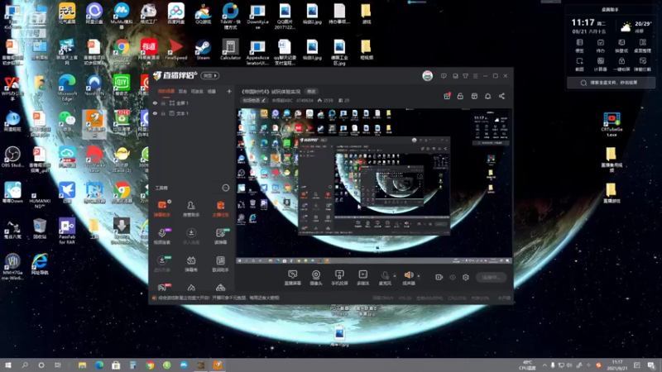This screenshot has width=662, height=372.
Task: Open the hamburger menu in title bar
Action: coord(475,76)
